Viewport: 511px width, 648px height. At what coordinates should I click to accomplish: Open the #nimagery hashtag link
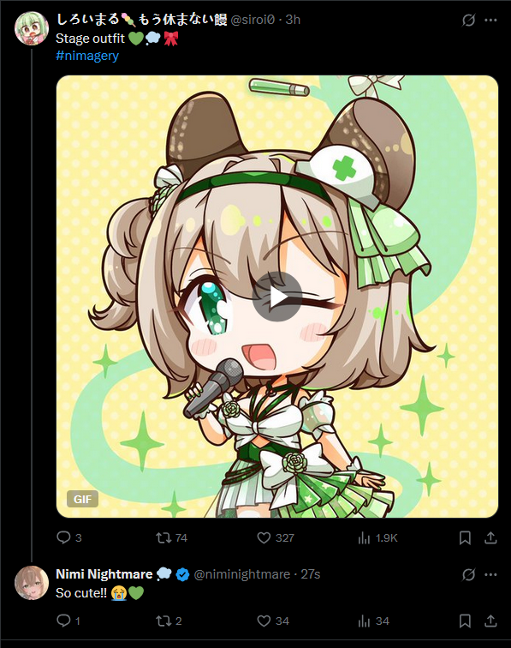[x=87, y=56]
